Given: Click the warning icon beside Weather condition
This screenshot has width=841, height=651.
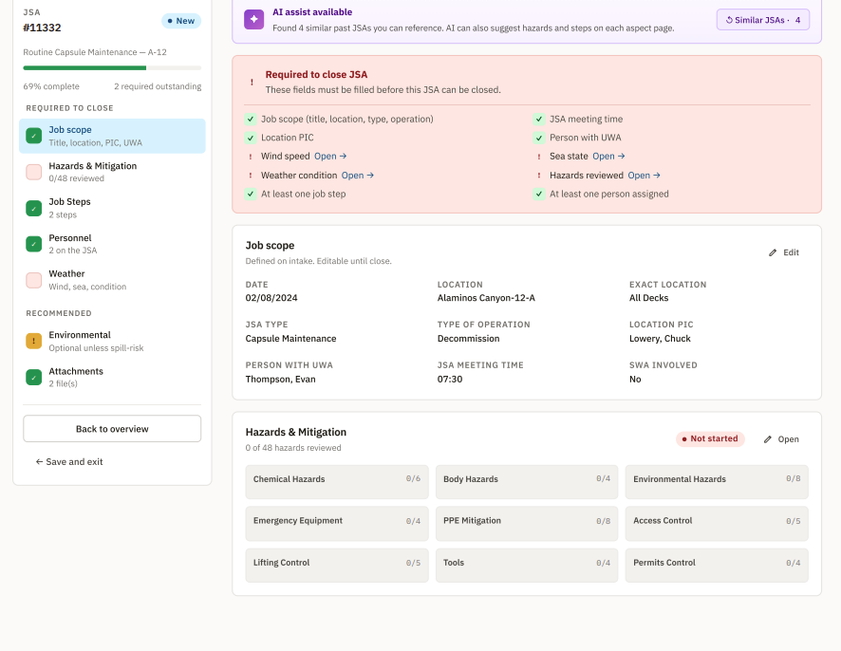Looking at the screenshot, I should coord(251,176).
